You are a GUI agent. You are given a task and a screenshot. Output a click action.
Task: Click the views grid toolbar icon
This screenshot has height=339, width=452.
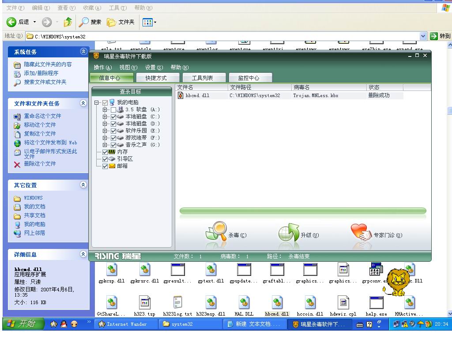point(147,22)
